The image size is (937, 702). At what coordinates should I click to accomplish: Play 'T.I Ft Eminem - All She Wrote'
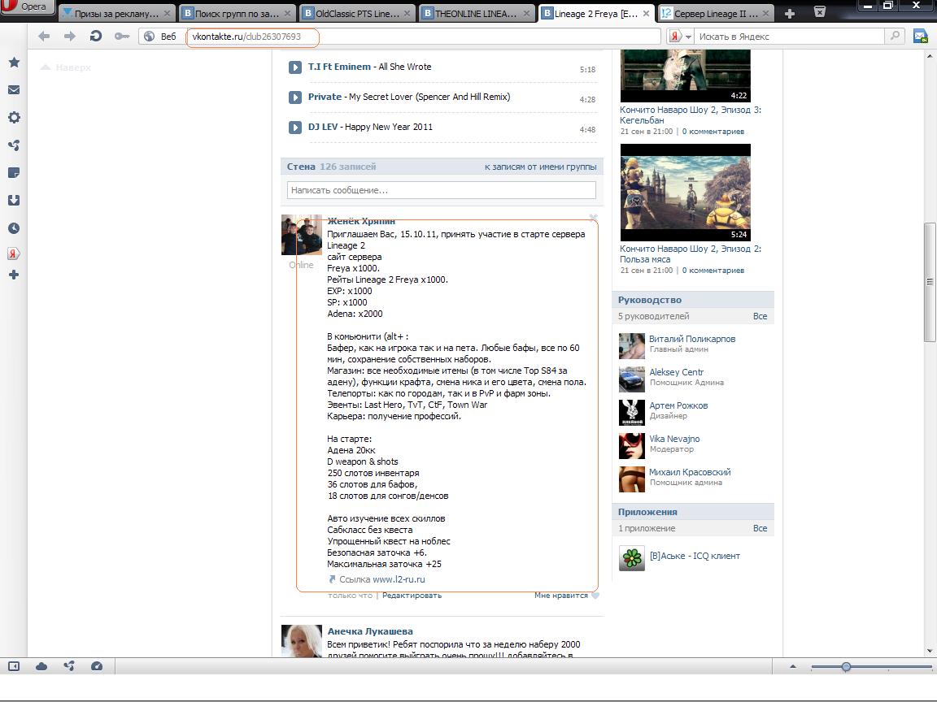[x=295, y=67]
